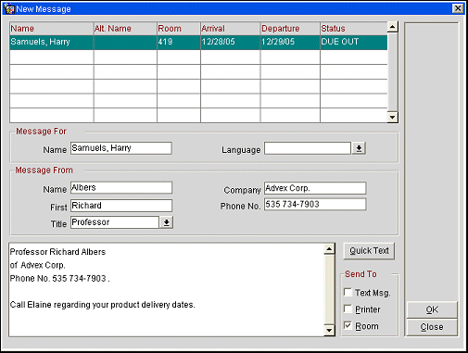Viewport: 468px width, 353px height.
Task: Enable the Text Msg. checkbox
Action: [x=348, y=292]
